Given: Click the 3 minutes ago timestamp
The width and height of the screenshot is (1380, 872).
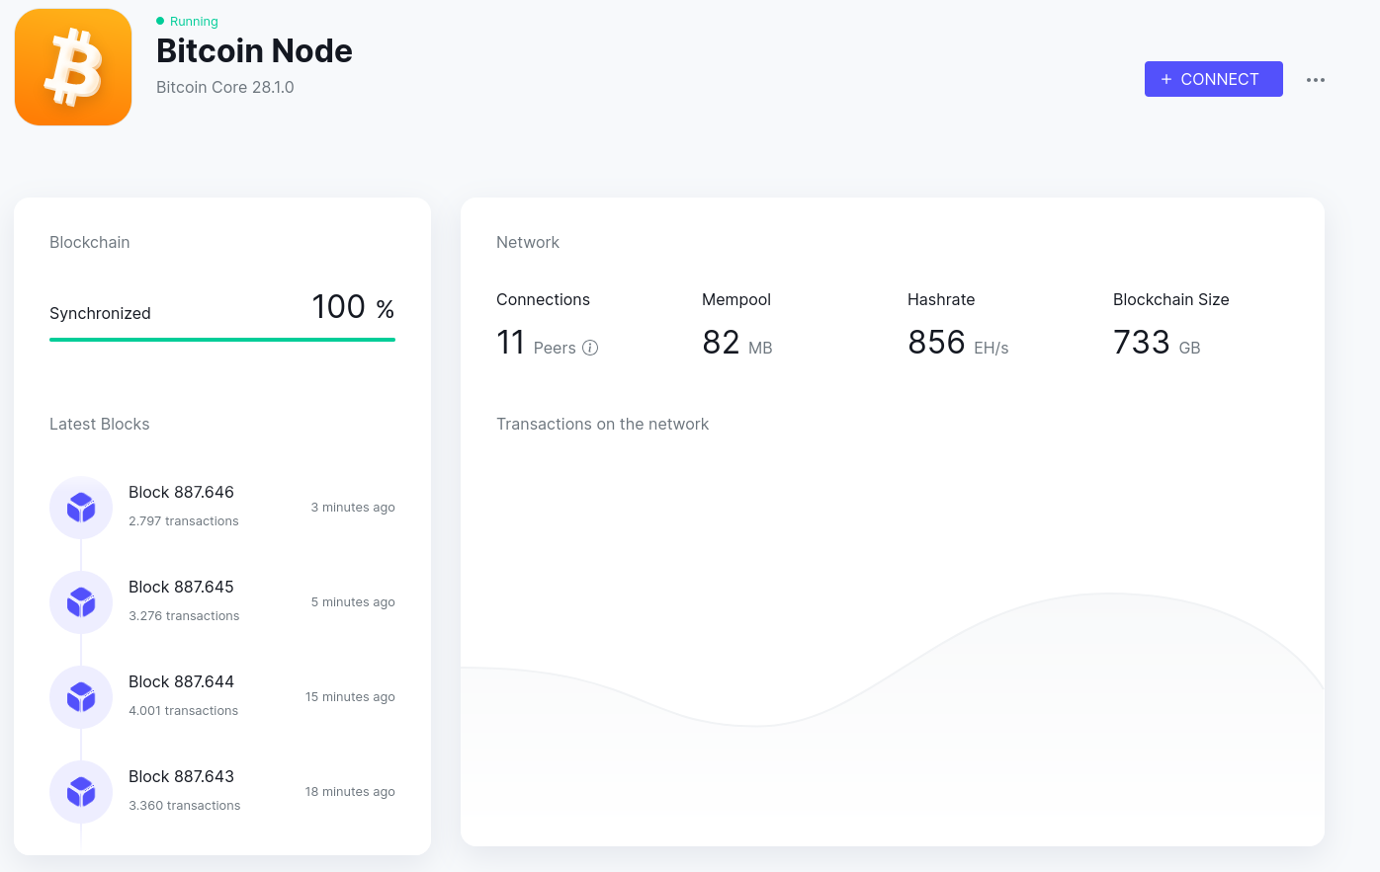Looking at the screenshot, I should point(353,508).
